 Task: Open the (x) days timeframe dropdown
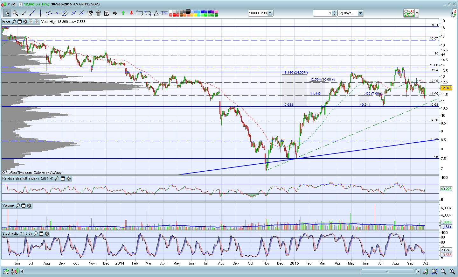point(360,13)
